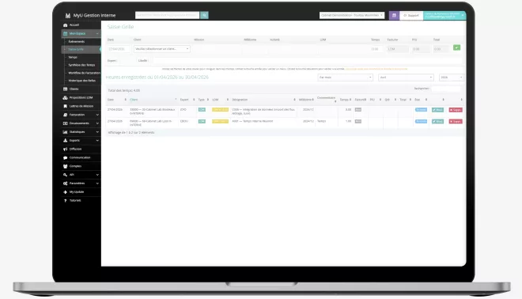Image resolution: width=522 pixels, height=299 pixels.
Task: Click 'Total des temps: 4.00' text
Action: point(124,90)
